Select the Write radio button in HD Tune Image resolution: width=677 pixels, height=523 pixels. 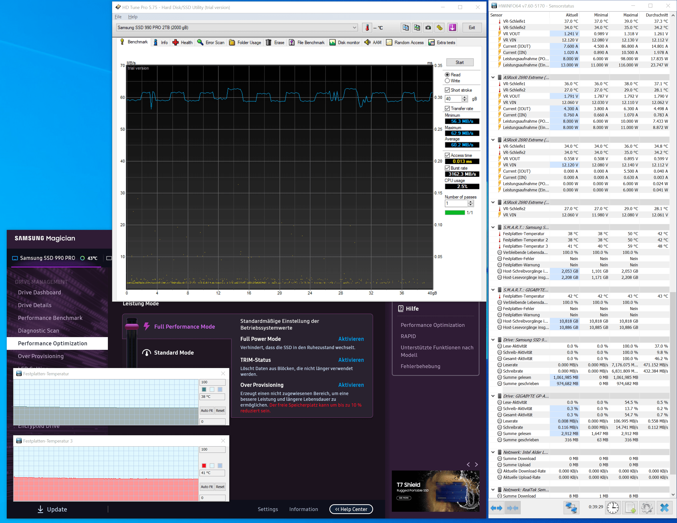[x=447, y=81]
